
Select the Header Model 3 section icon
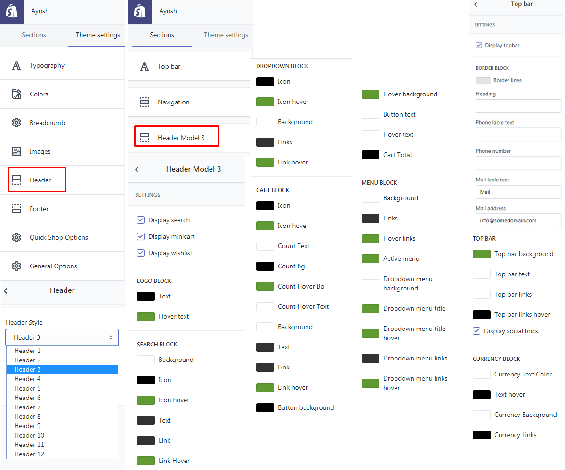click(145, 138)
